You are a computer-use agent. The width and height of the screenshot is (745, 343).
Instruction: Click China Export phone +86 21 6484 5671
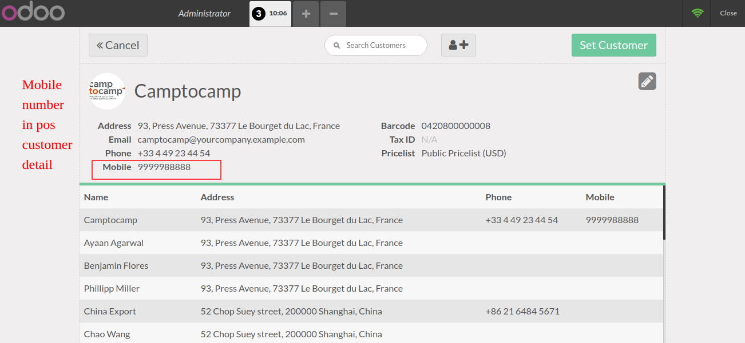tap(522, 312)
